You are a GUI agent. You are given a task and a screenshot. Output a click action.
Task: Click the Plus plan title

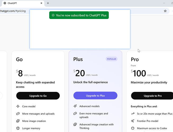click(78, 59)
